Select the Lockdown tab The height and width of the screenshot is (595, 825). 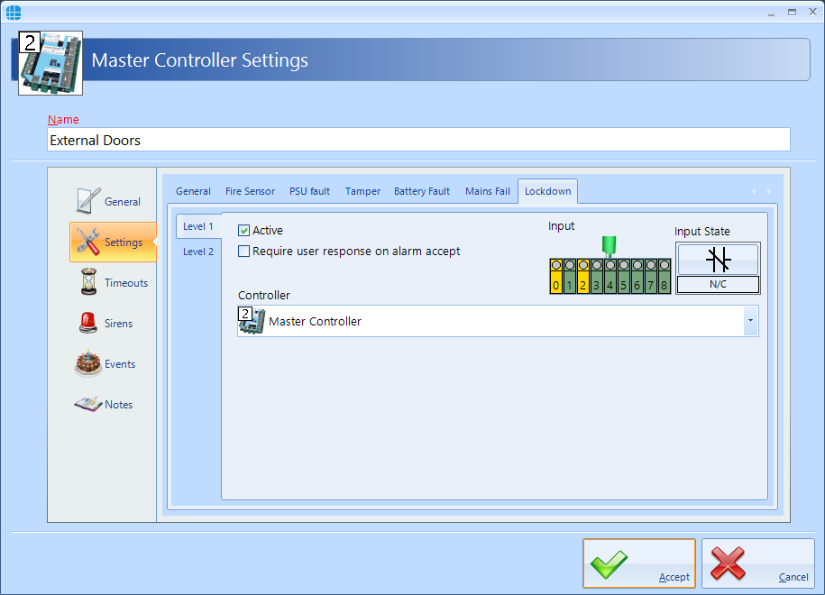547,191
